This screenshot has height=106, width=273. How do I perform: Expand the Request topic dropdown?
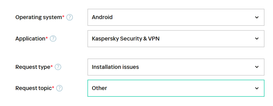click(x=176, y=88)
